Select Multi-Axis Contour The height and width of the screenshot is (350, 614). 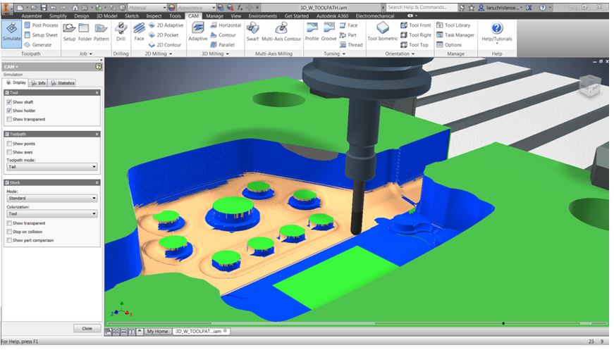pyautogui.click(x=281, y=32)
